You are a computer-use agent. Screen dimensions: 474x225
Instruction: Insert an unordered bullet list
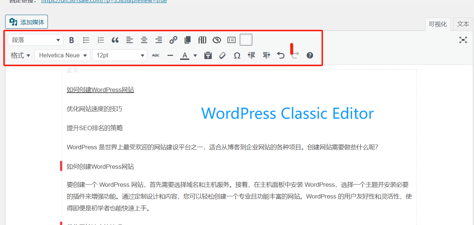tap(86, 40)
